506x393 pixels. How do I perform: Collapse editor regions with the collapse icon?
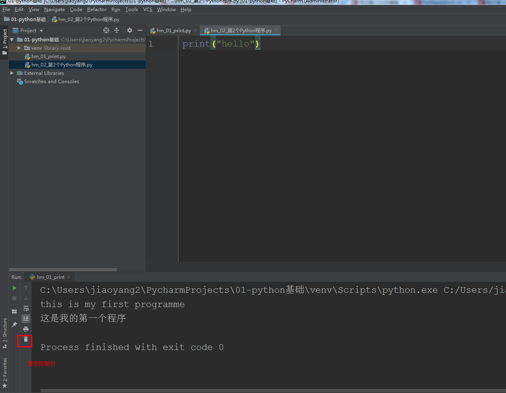(x=116, y=30)
